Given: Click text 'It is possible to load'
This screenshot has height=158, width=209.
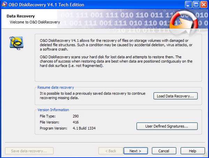Looking at the screenshot, I should 93,95.
